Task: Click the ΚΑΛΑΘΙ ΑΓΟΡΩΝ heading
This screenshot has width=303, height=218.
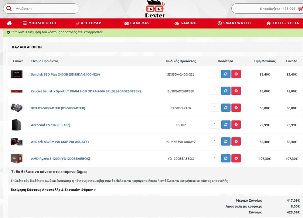Action: point(27,47)
